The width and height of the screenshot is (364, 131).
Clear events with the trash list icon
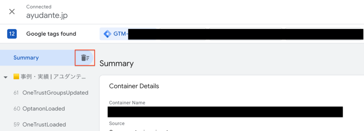tap(85, 58)
